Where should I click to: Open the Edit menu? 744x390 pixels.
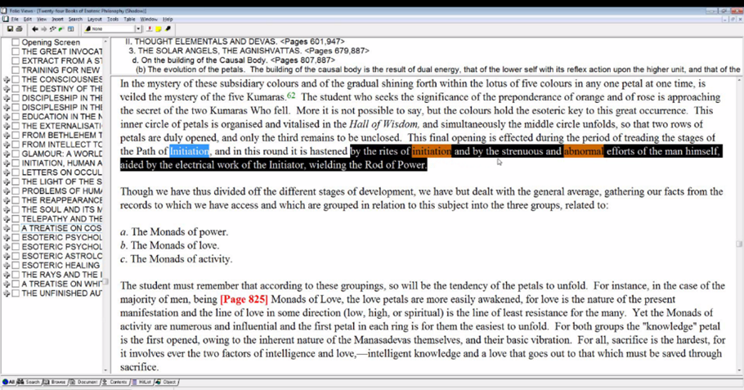(x=28, y=20)
